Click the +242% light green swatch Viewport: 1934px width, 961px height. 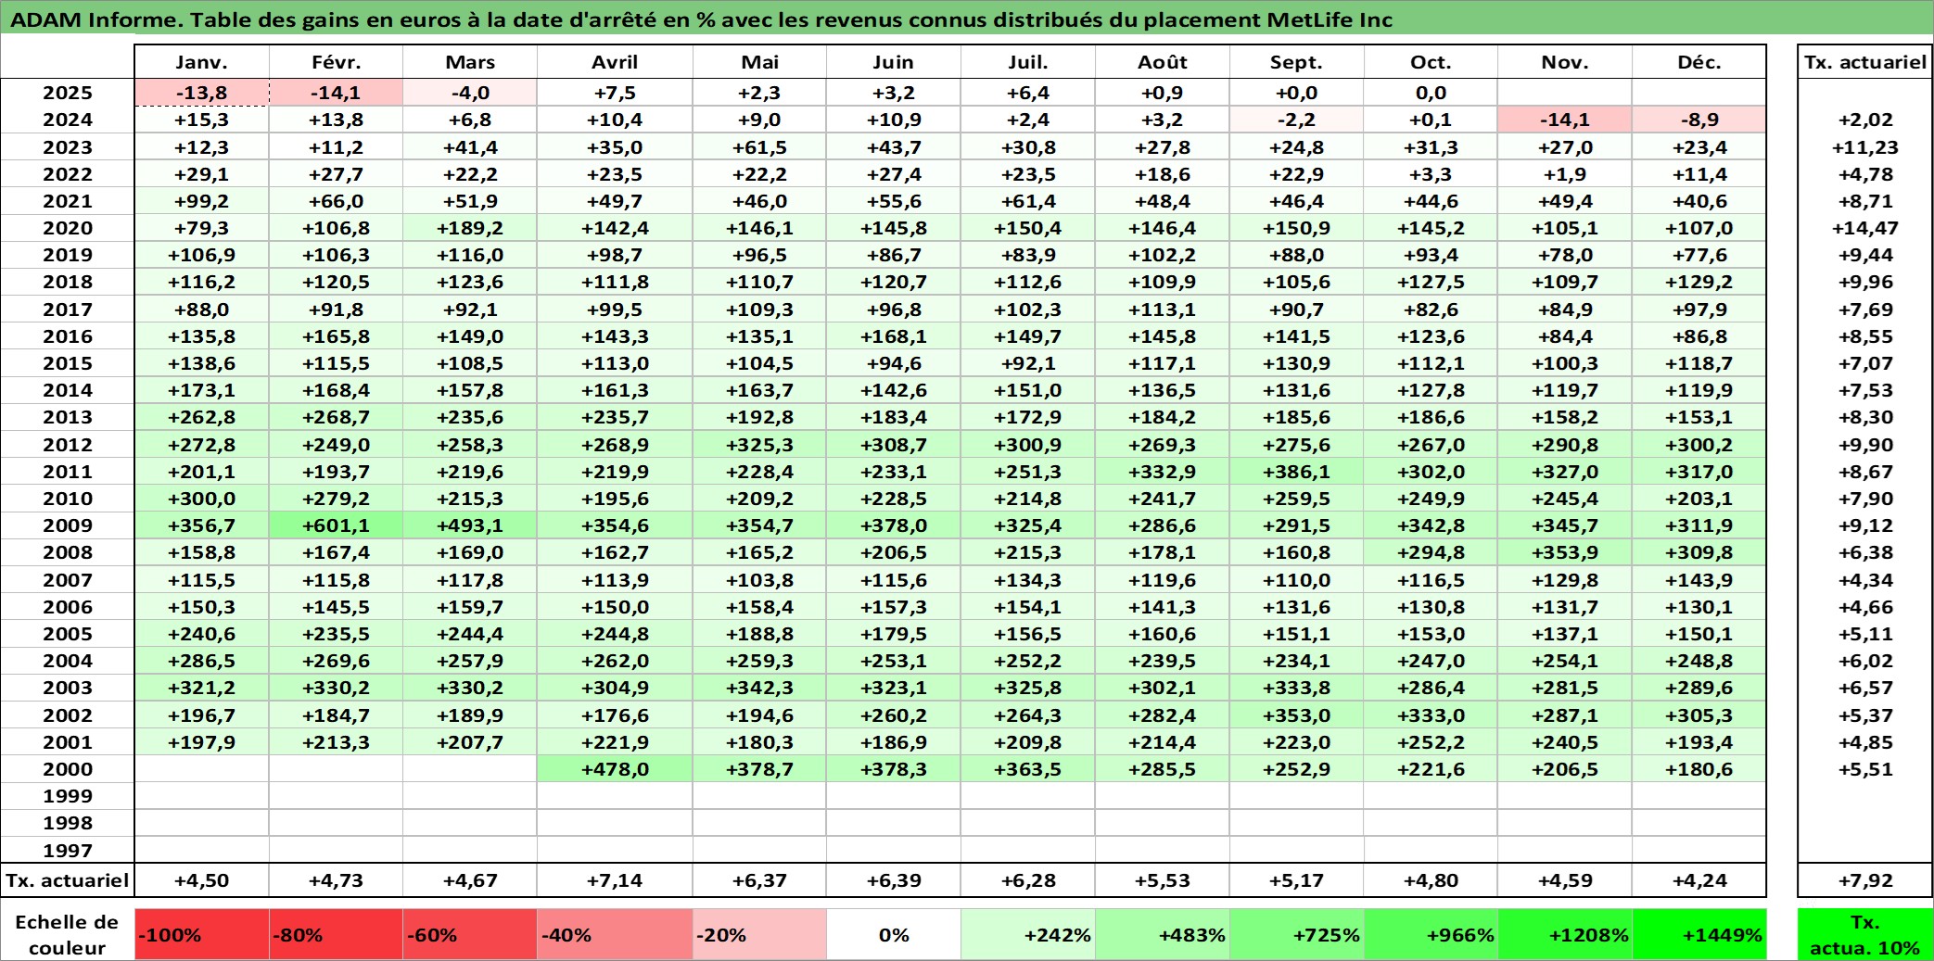point(1028,934)
